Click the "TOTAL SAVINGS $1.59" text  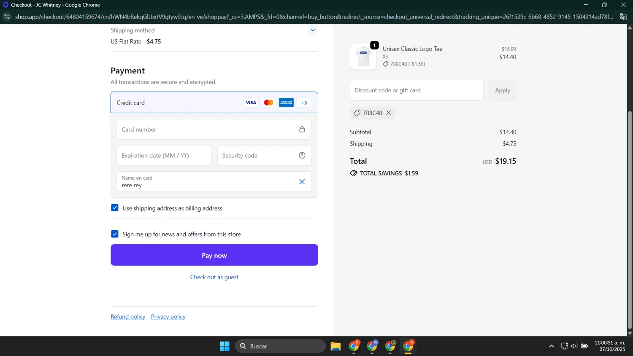tap(389, 173)
